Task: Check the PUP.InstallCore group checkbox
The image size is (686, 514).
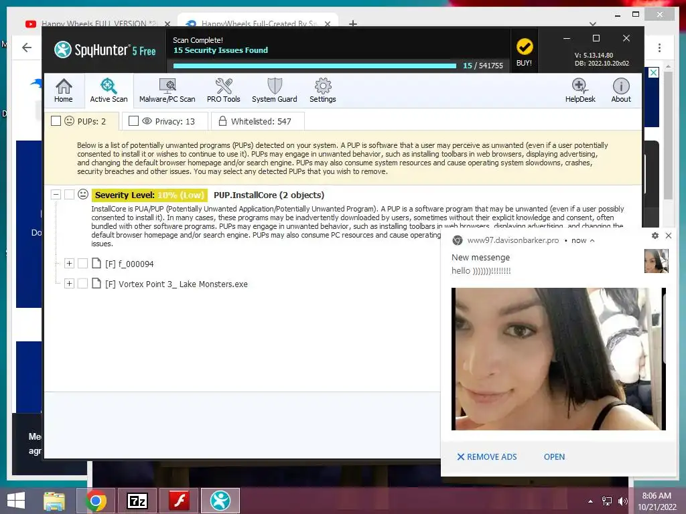Action: [69, 195]
